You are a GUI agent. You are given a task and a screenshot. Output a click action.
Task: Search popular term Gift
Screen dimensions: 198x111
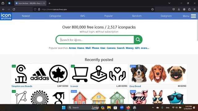coord(137,48)
